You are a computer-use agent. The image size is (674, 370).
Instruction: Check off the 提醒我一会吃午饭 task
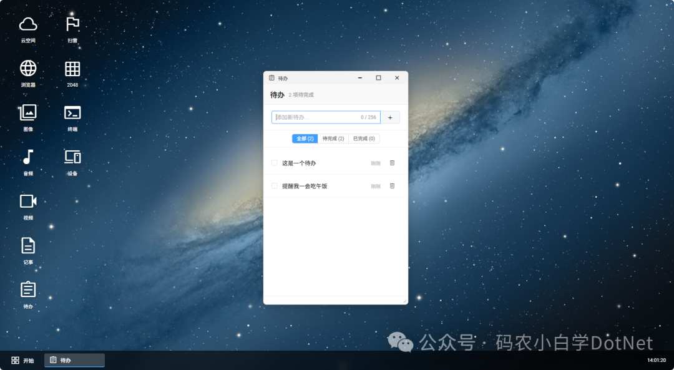(274, 186)
